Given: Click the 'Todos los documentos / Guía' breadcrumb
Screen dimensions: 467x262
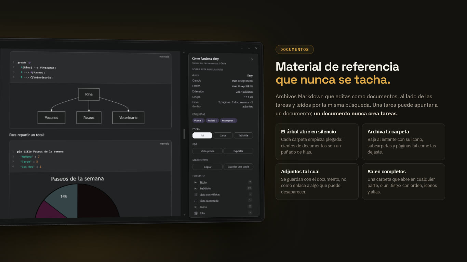Looking at the screenshot, I should 209,63.
